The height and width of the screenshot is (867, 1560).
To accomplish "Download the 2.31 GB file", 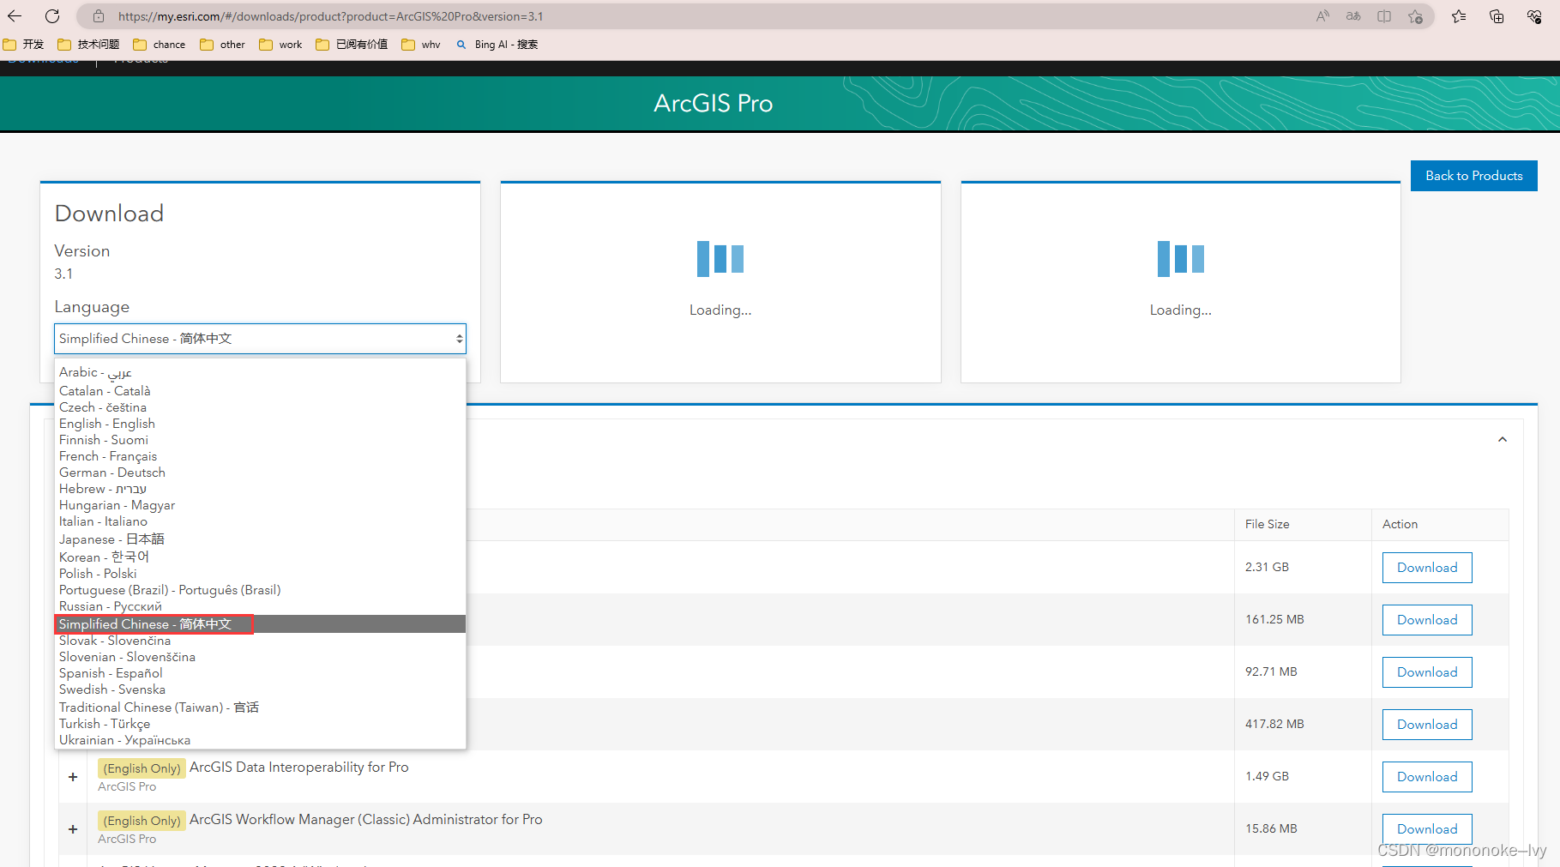I will (1427, 568).
